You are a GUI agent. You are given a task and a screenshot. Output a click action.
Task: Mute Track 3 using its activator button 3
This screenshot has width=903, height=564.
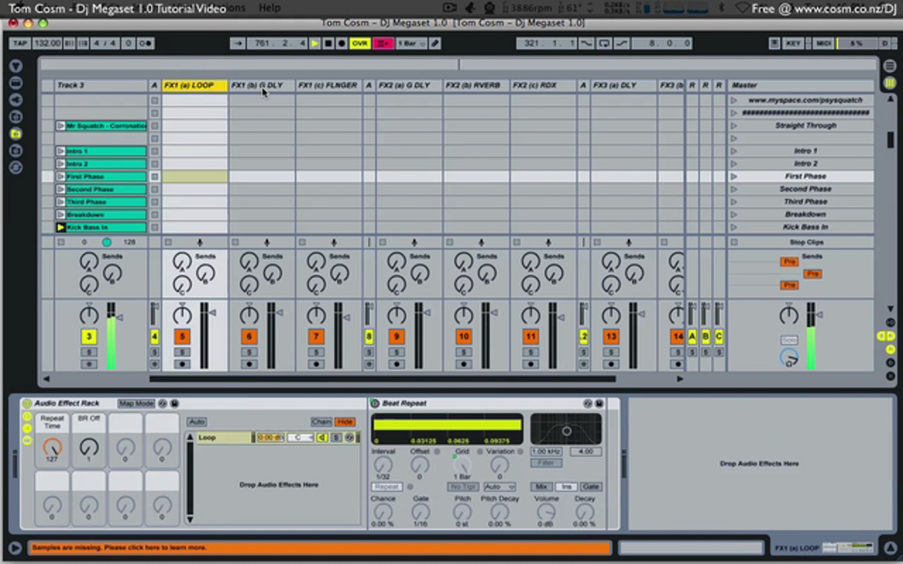[89, 337]
